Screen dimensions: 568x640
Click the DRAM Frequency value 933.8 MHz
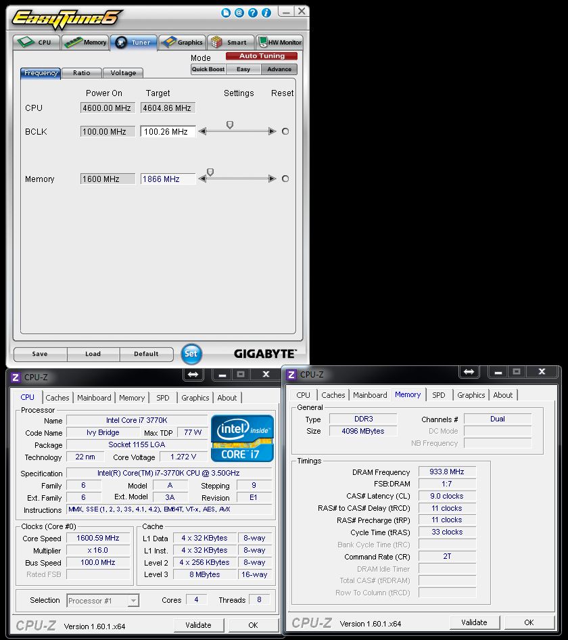pos(447,472)
